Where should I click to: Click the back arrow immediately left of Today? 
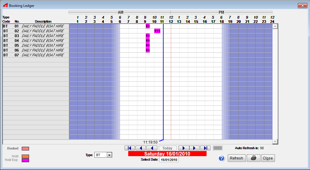[x=152, y=148]
